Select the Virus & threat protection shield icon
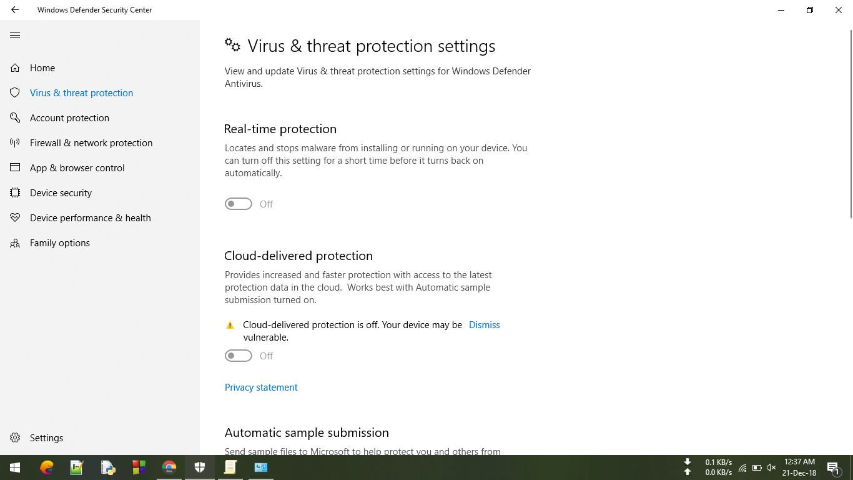This screenshot has height=480, width=853. click(15, 92)
